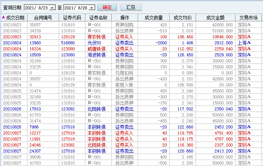
Task: Sort by 证券名称 column header
Action: 99,18
